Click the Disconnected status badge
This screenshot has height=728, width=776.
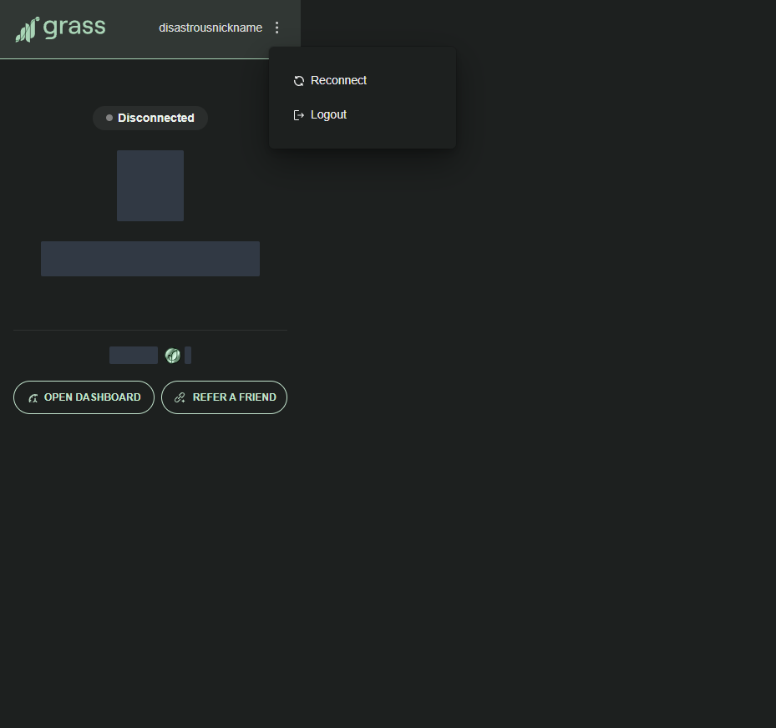[x=150, y=119]
